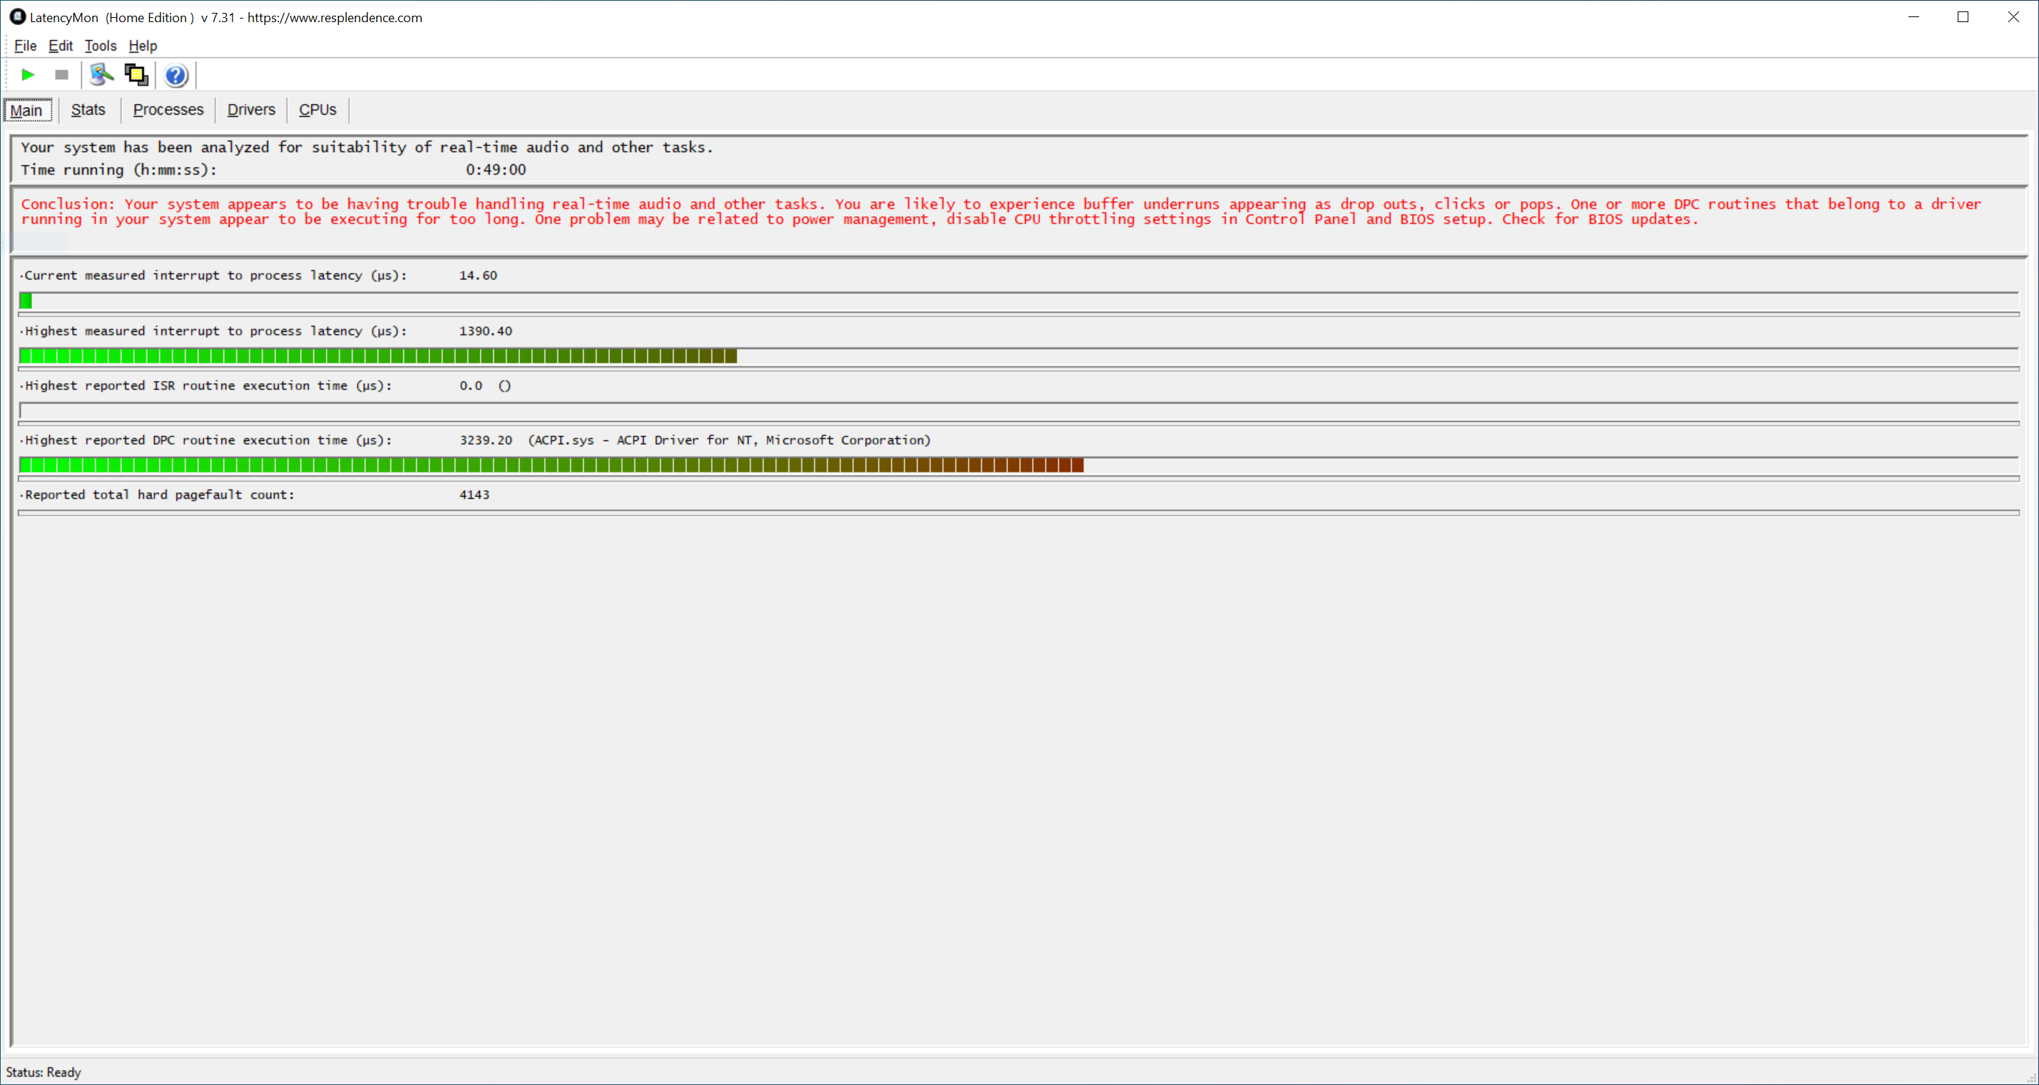Click the time running value 0:49:00
The width and height of the screenshot is (2039, 1085).
496,170
